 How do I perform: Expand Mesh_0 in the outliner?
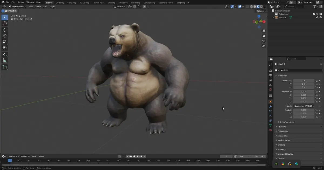(x=273, y=18)
